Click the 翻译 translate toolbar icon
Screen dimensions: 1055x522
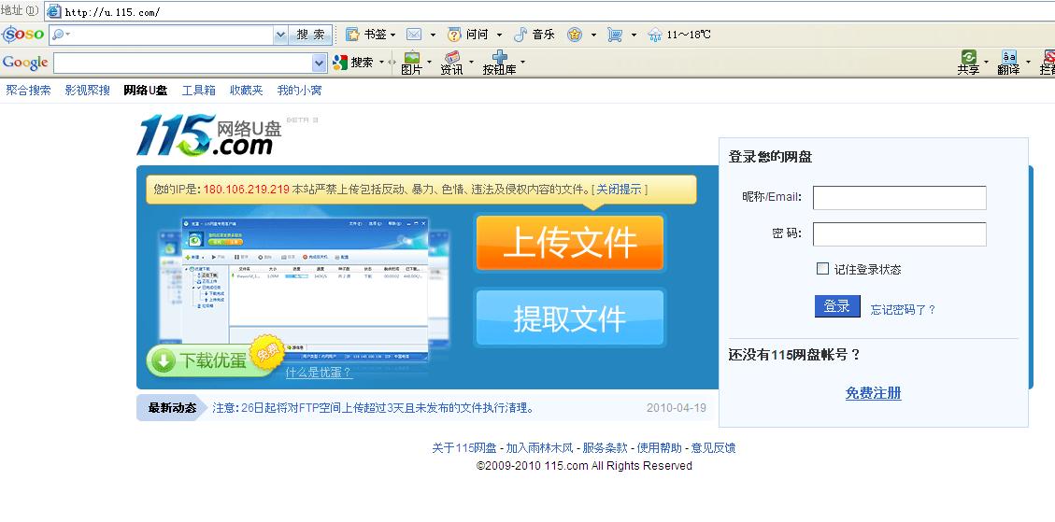pyautogui.click(x=1008, y=58)
